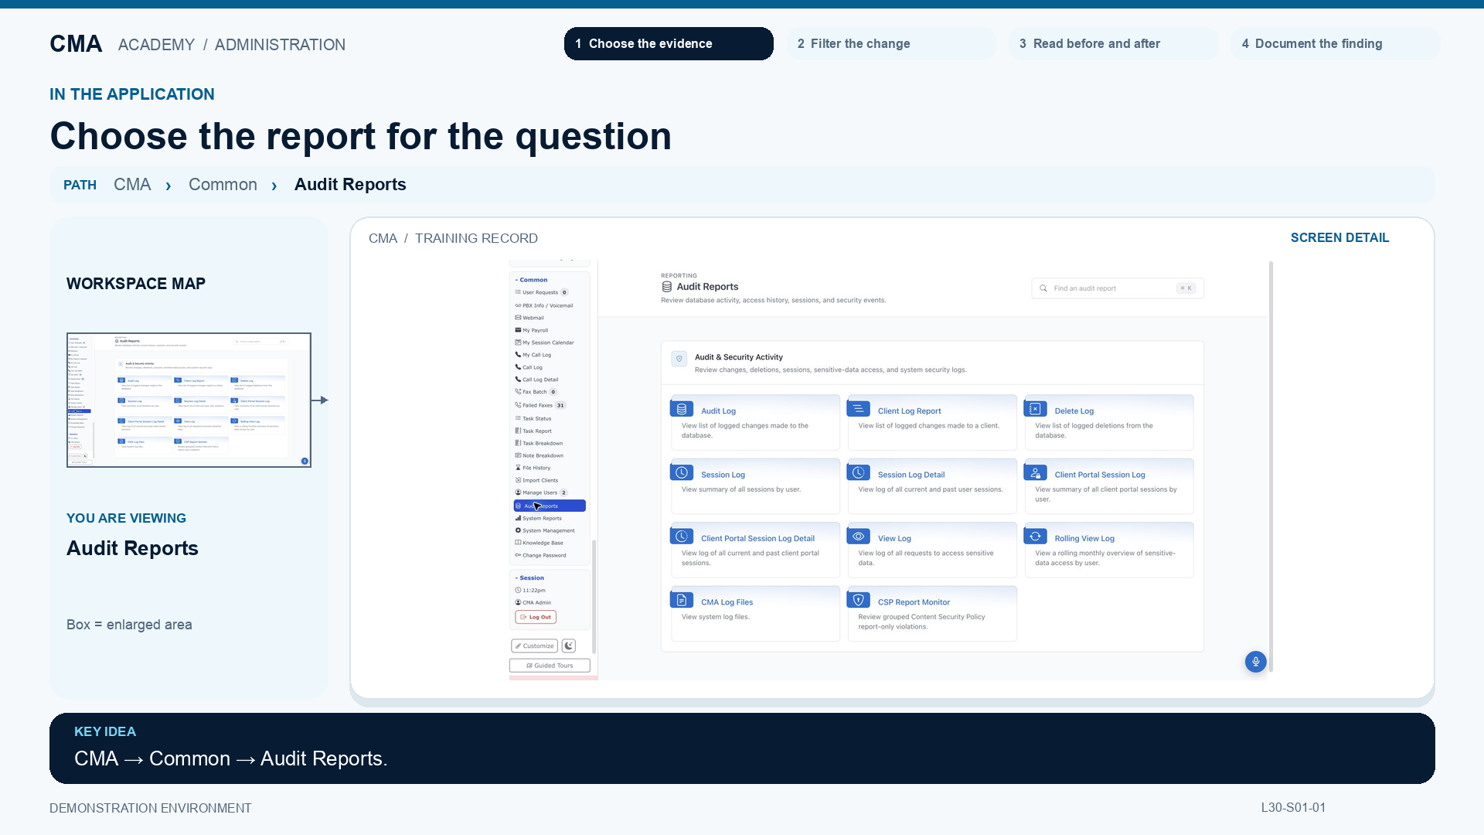Go to step 2 Filter the change
The height and width of the screenshot is (835, 1484).
pyautogui.click(x=891, y=43)
